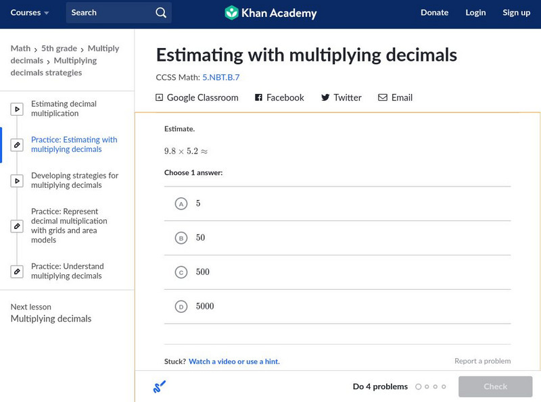Screen dimensions: 541x402
Task: Open the scratchpad pencil tool
Action: click(x=160, y=387)
